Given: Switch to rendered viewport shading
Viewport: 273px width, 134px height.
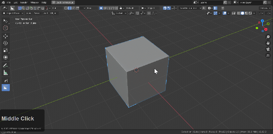Looking at the screenshot, I should point(250,13).
